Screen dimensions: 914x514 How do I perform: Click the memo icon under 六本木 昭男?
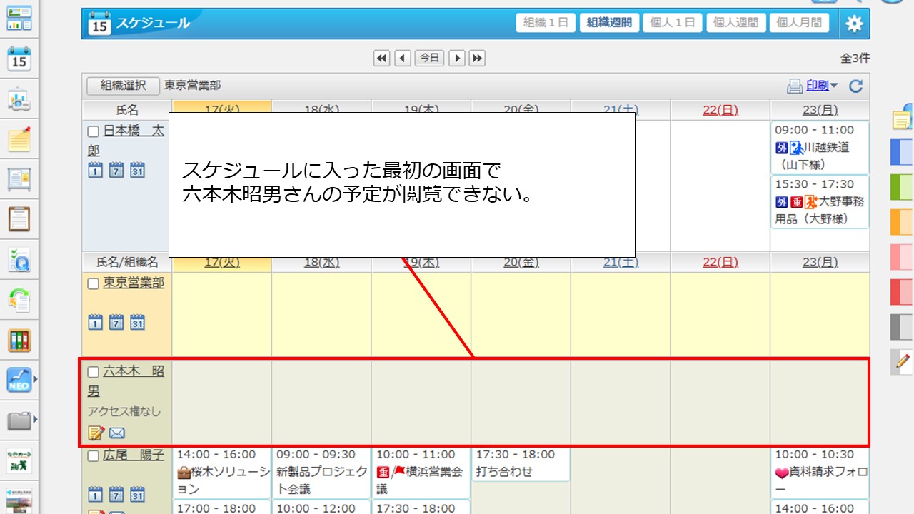(x=96, y=433)
